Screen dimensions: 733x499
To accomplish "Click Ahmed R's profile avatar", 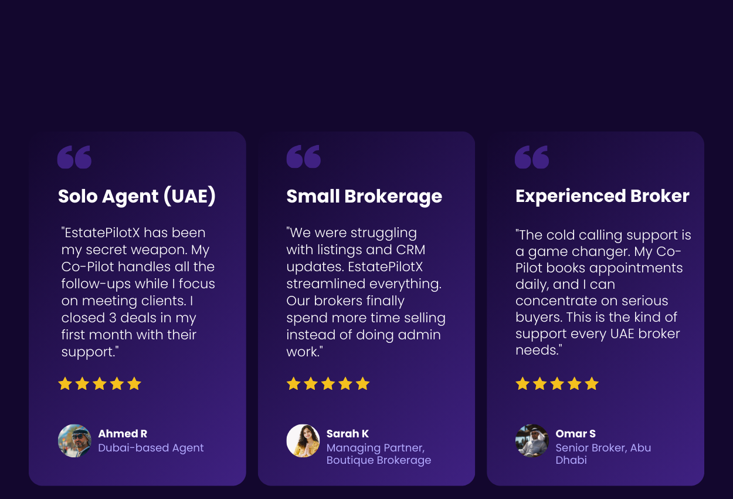I will pos(74,441).
